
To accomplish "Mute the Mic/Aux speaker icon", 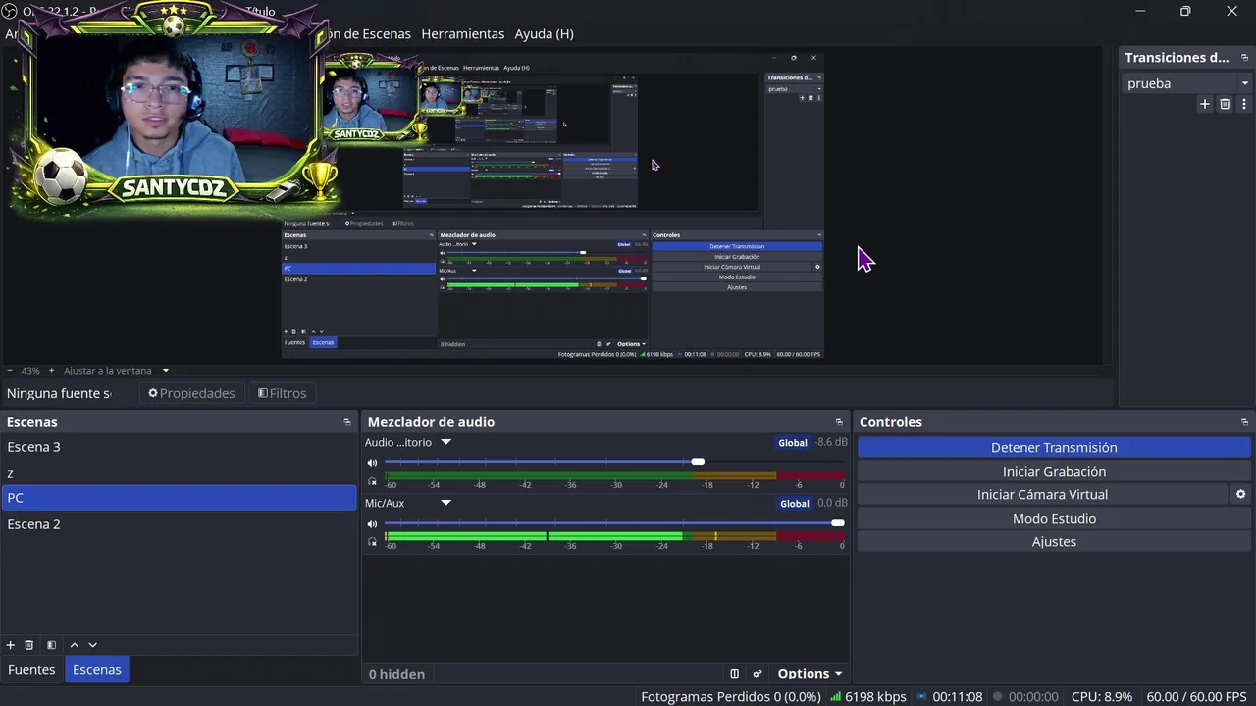I will click(x=372, y=524).
